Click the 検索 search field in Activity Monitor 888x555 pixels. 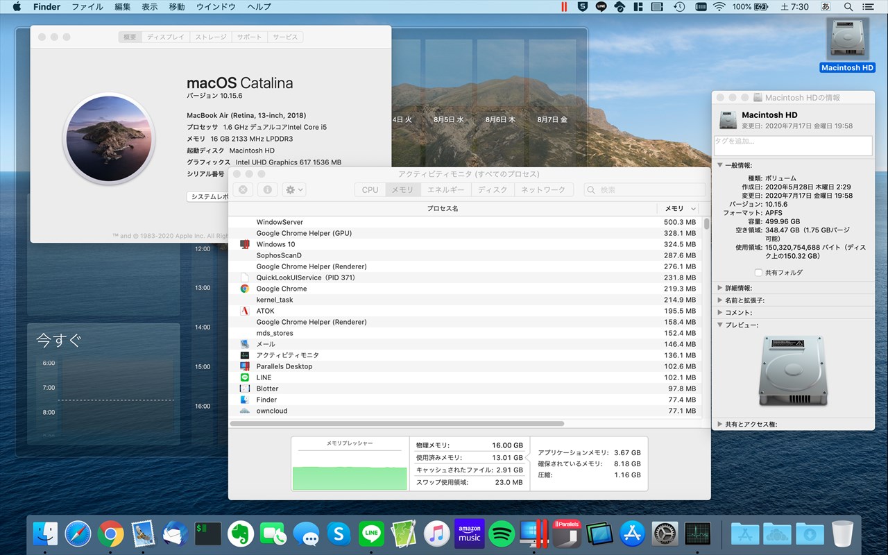[644, 189]
